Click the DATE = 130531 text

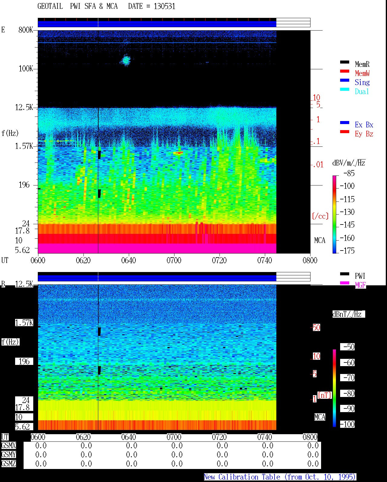[x=152, y=6]
